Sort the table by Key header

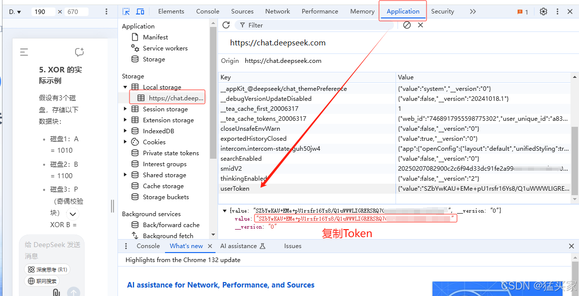pyautogui.click(x=306, y=77)
